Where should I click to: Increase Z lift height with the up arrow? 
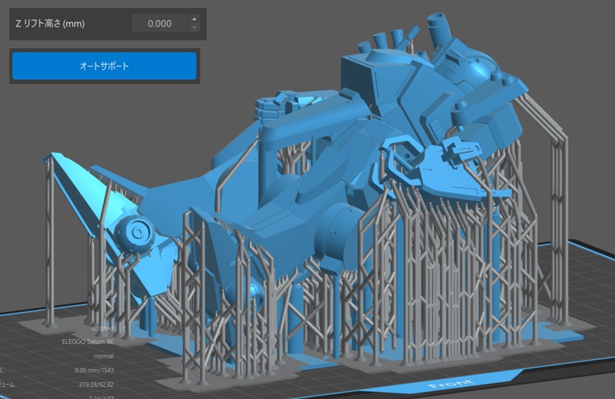pos(194,19)
